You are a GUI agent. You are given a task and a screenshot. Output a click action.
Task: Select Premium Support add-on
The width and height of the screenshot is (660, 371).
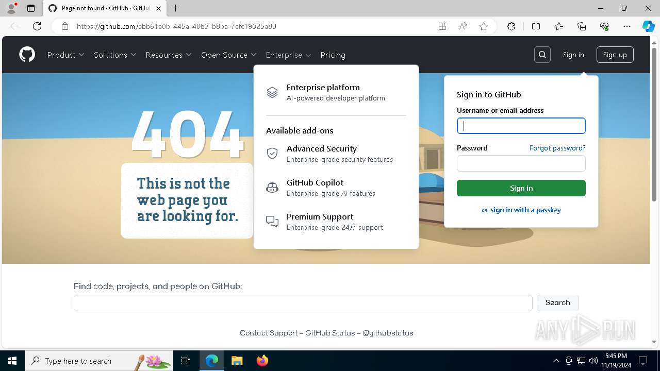click(x=336, y=222)
